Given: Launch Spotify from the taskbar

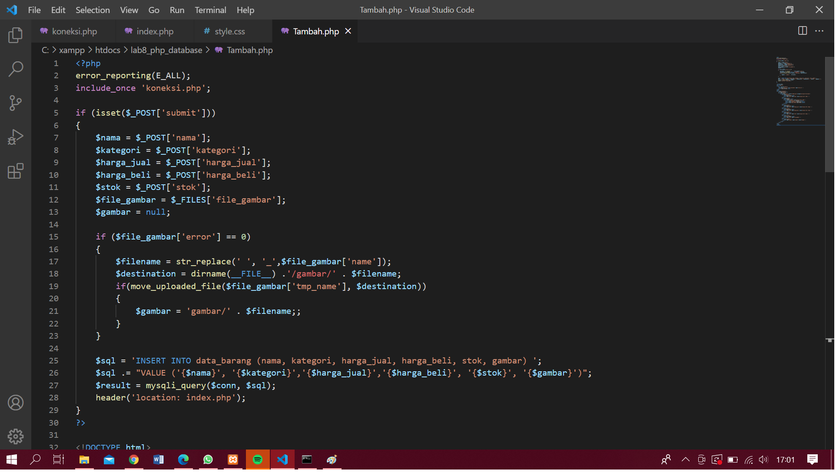Looking at the screenshot, I should point(258,460).
